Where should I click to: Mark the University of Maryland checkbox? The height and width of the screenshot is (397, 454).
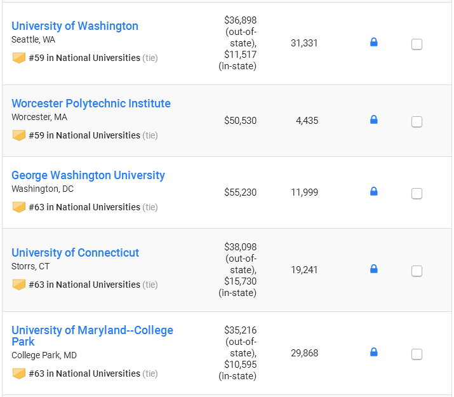(417, 354)
